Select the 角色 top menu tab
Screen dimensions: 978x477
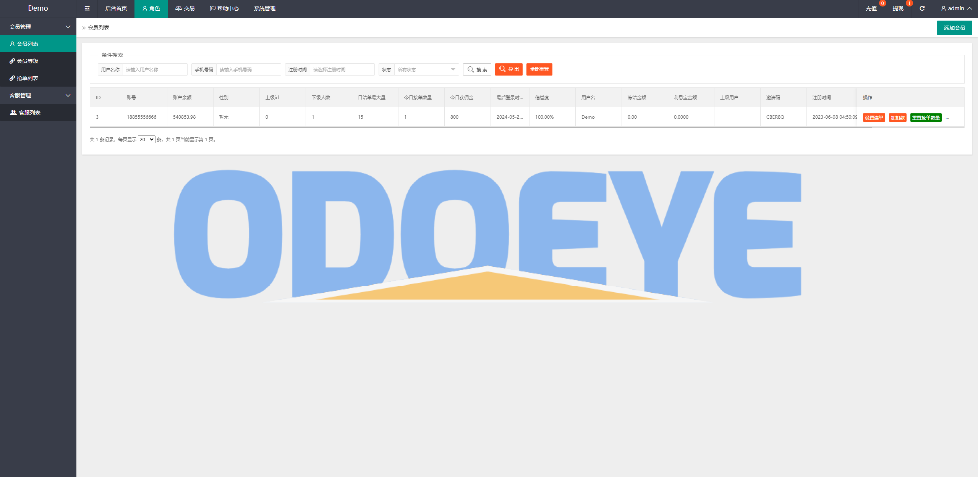(x=151, y=8)
